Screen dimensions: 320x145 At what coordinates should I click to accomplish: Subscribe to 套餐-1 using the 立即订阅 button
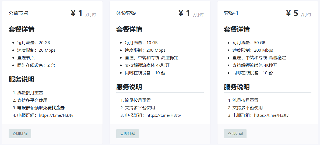tap(235, 134)
